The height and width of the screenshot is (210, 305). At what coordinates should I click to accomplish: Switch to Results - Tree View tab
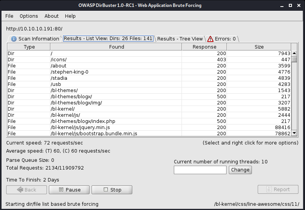(180, 39)
